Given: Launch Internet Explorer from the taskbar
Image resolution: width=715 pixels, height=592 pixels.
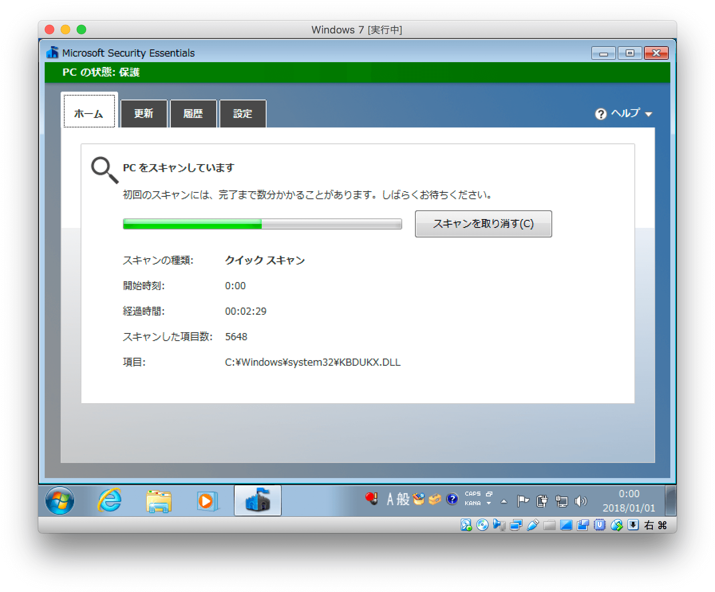Looking at the screenshot, I should [x=110, y=501].
